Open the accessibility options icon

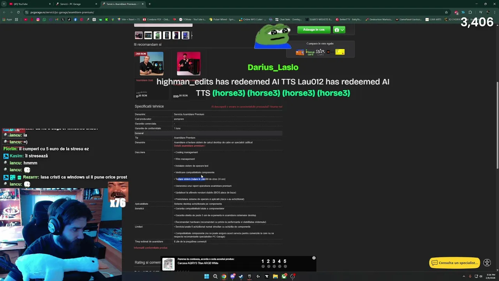point(487,263)
